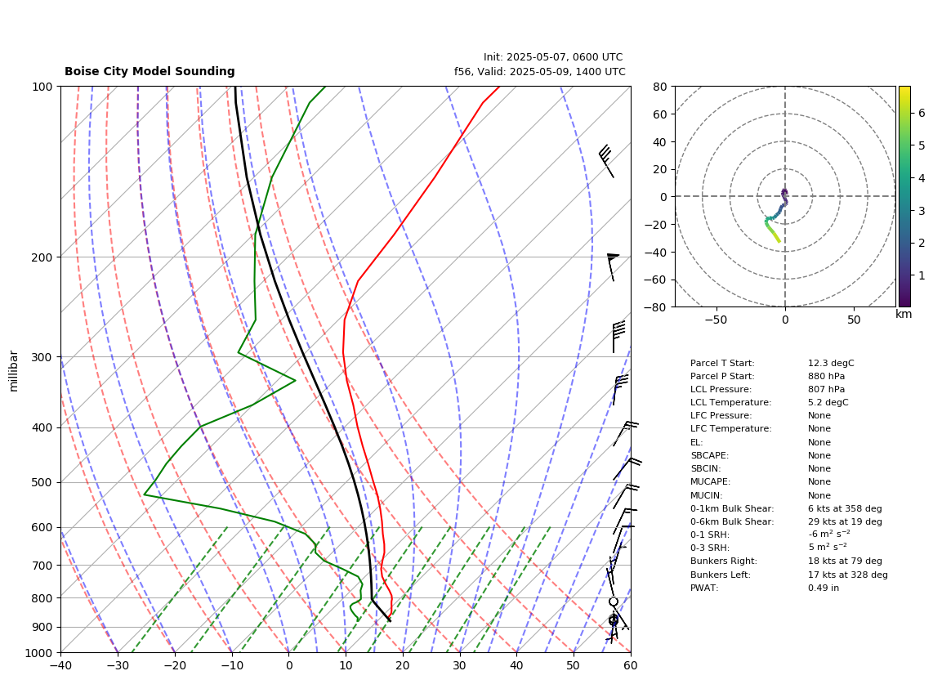Click the wind barb near 500 millibar level

tap(627, 468)
